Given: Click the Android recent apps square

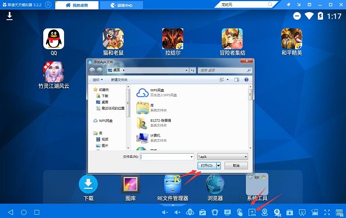Looking at the screenshot, I should (x=37, y=213).
